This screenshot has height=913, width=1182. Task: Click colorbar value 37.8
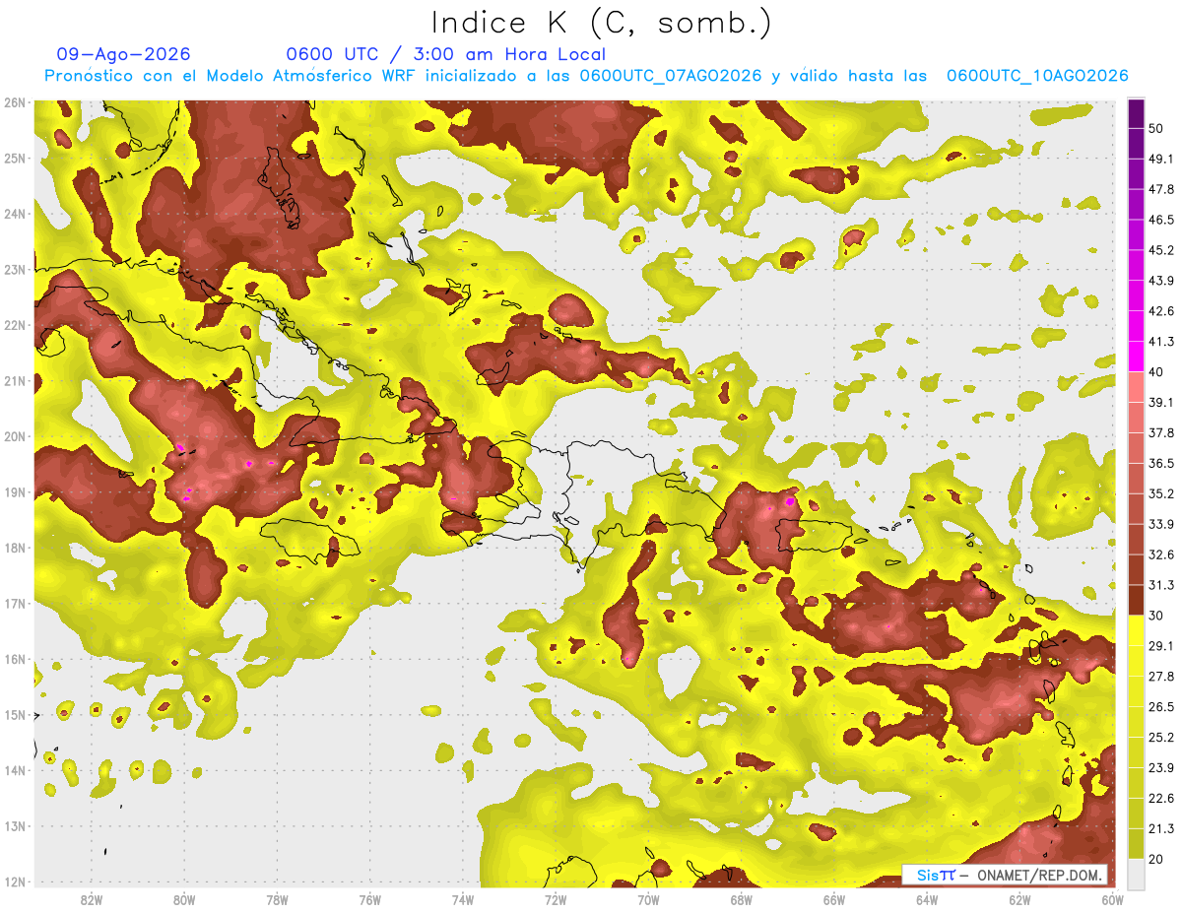1161,432
